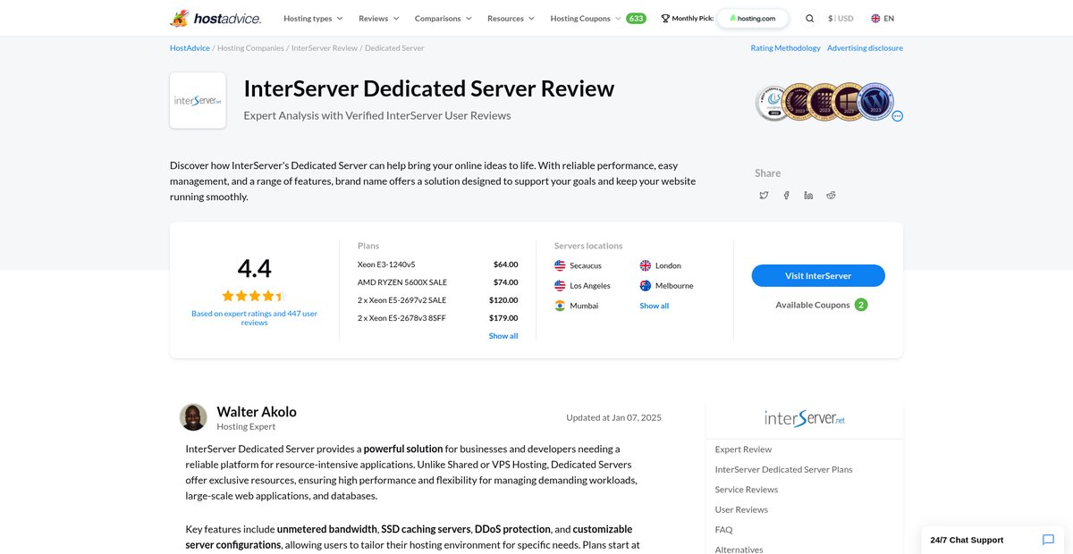This screenshot has width=1073, height=554.
Task: Click the UK flag language icon
Action: 875,18
